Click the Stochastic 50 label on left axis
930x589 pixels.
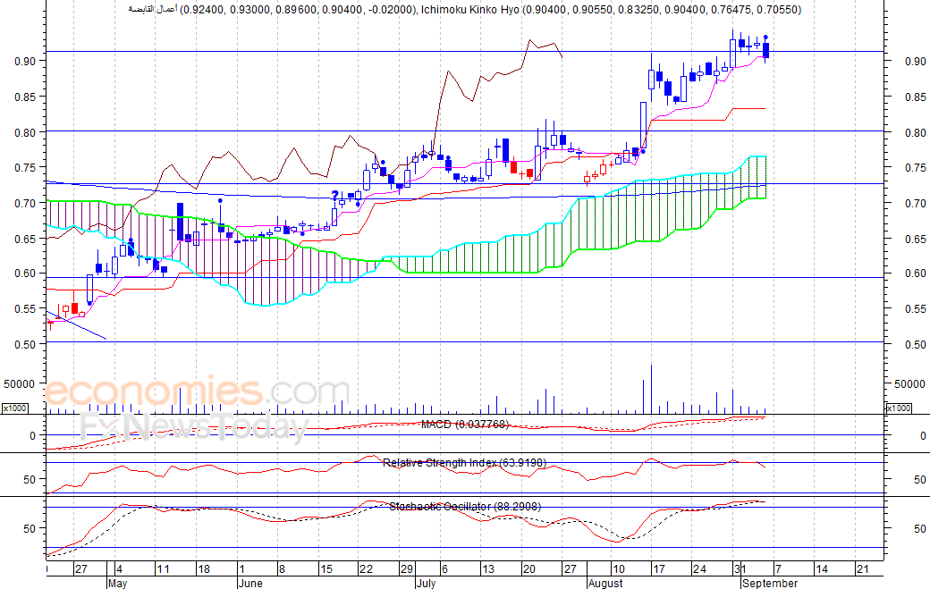(x=30, y=528)
